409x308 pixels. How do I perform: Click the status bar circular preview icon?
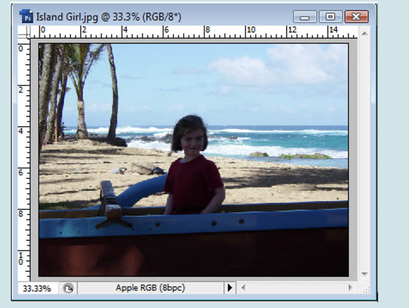point(68,288)
